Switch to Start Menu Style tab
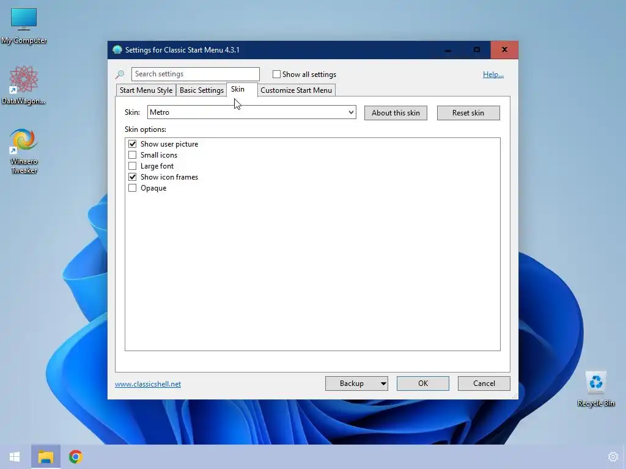 coord(146,90)
